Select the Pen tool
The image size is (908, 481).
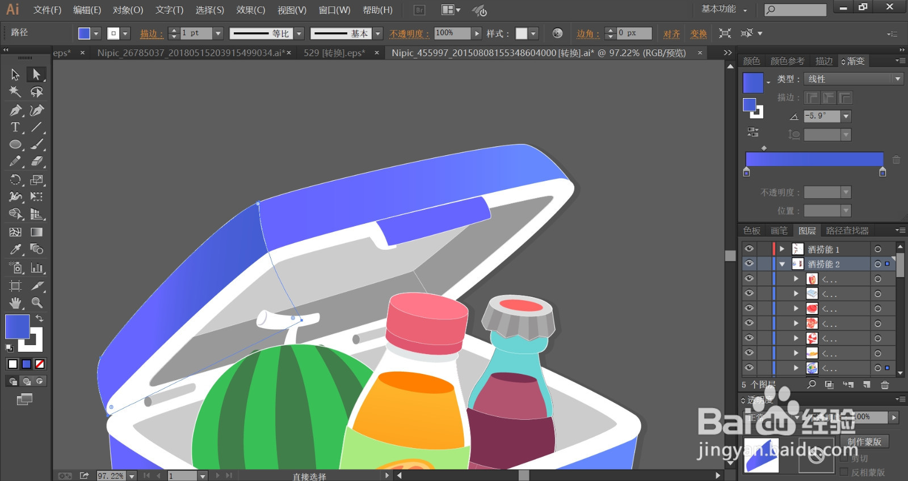15,110
